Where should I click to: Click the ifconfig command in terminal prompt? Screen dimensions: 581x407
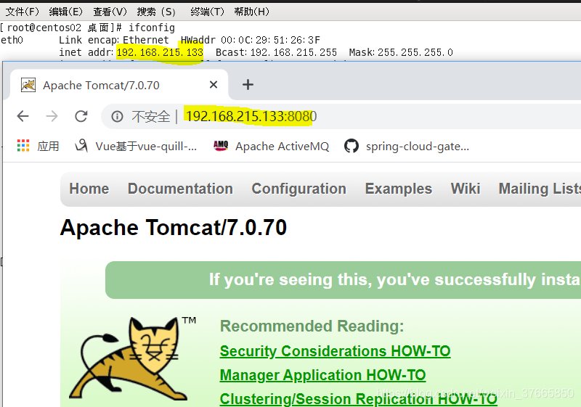(152, 28)
